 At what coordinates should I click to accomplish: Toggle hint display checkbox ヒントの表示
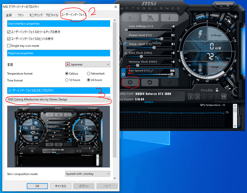9,39
